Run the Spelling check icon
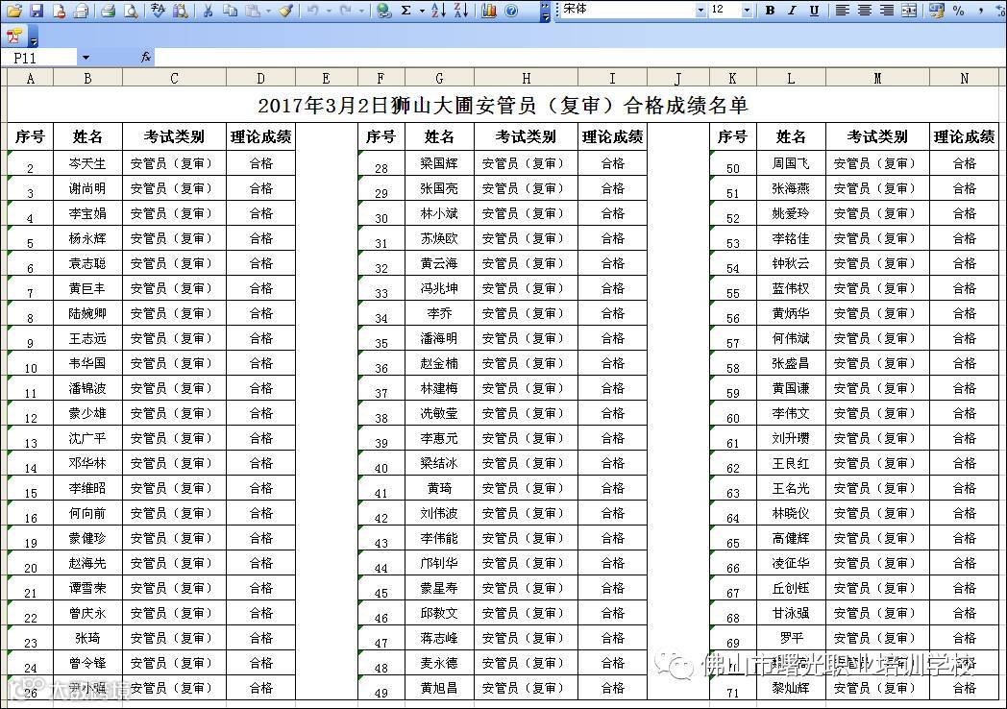 pos(158,11)
